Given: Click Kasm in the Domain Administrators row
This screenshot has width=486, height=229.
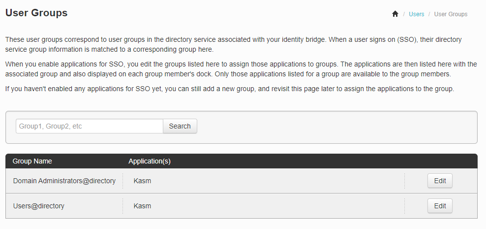Looking at the screenshot, I should (x=142, y=181).
